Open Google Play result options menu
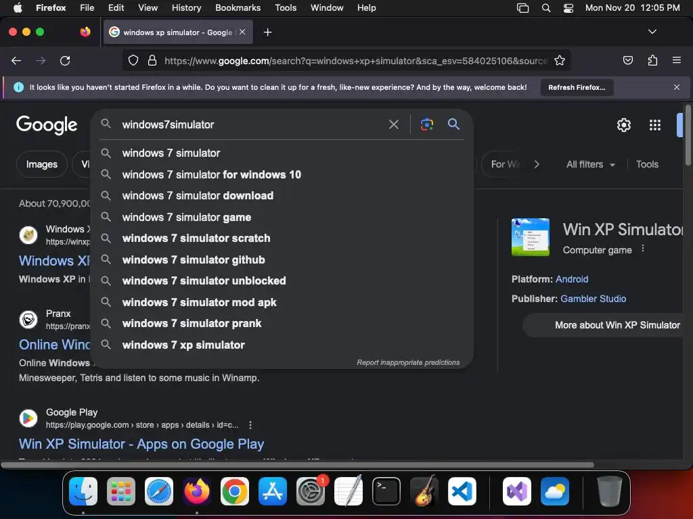 (x=250, y=424)
